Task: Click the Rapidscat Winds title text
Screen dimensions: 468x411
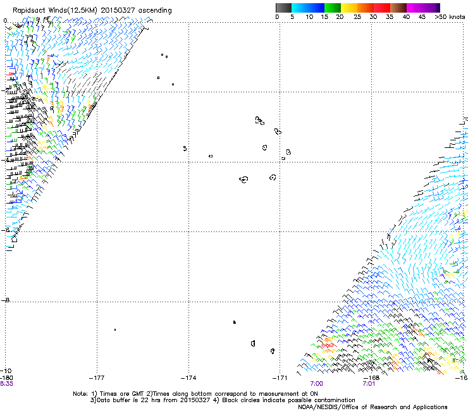Action: click(92, 11)
